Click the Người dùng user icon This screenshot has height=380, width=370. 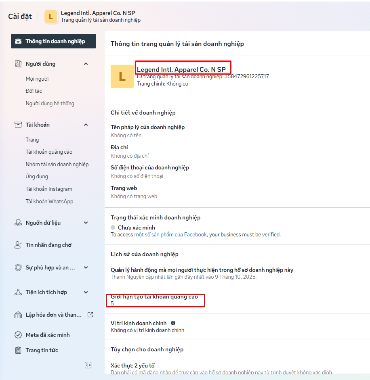point(18,64)
